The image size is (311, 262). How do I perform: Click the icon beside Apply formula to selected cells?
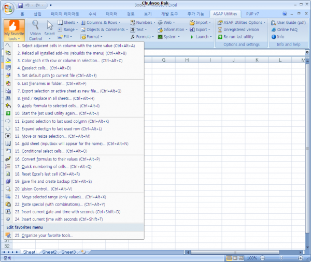click(8, 106)
